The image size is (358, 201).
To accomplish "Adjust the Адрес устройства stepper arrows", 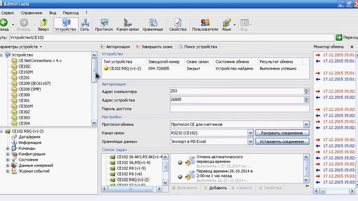I will tap(307, 100).
